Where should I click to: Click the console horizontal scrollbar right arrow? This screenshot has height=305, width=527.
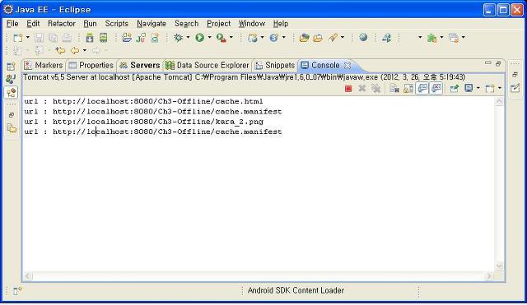coord(489,276)
